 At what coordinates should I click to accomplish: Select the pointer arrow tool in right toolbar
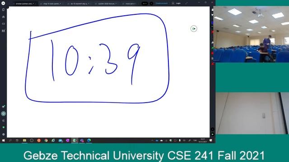pos(212,15)
